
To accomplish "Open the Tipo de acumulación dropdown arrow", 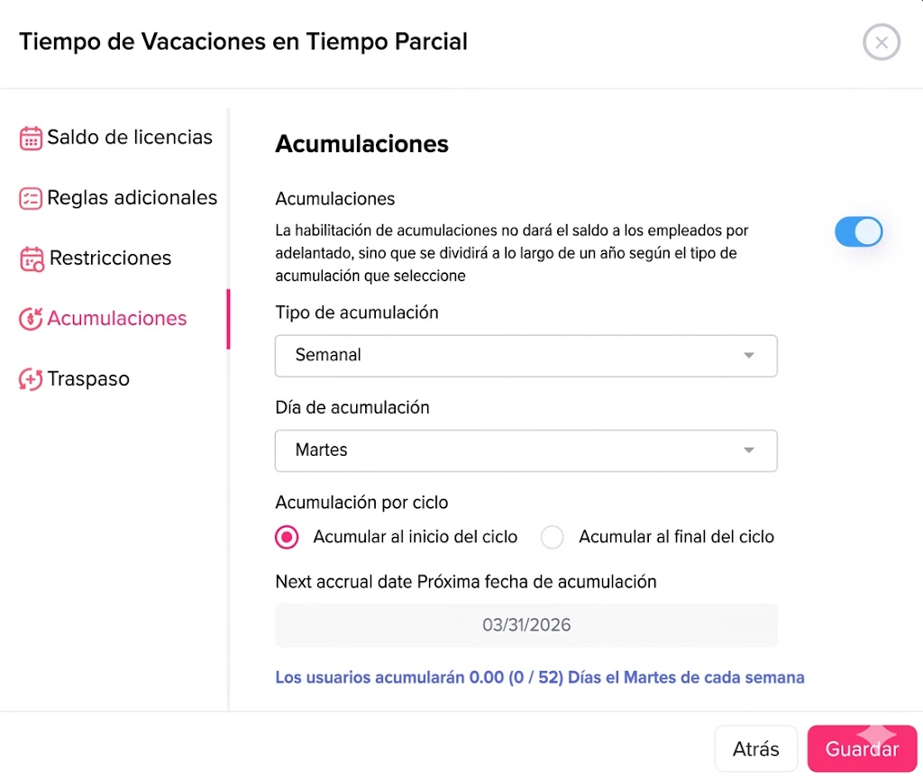I will pyautogui.click(x=749, y=355).
